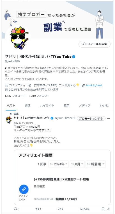
Task: Bookmark the pinned post
Action: (103, 209)
